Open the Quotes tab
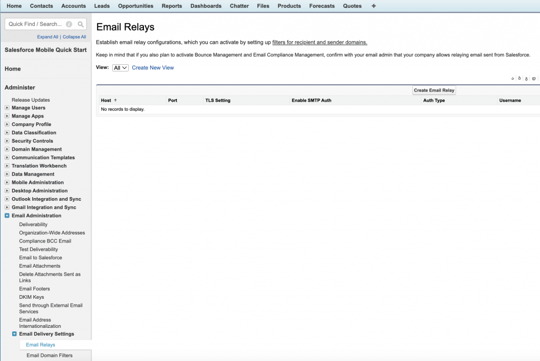This screenshot has width=540, height=361. pos(352,6)
